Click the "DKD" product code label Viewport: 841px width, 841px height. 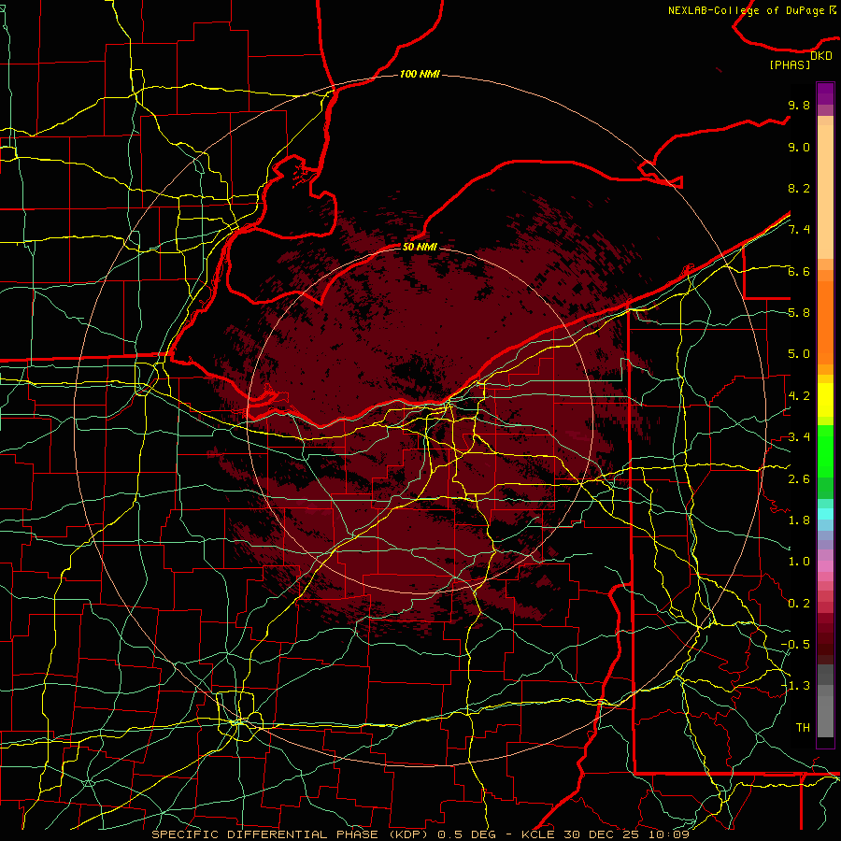click(x=821, y=56)
